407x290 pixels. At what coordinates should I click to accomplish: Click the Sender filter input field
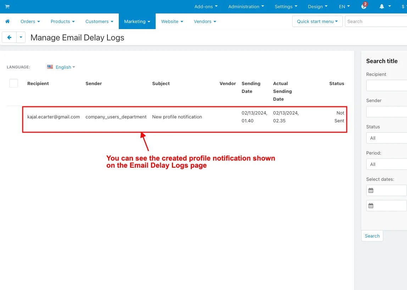(x=386, y=112)
